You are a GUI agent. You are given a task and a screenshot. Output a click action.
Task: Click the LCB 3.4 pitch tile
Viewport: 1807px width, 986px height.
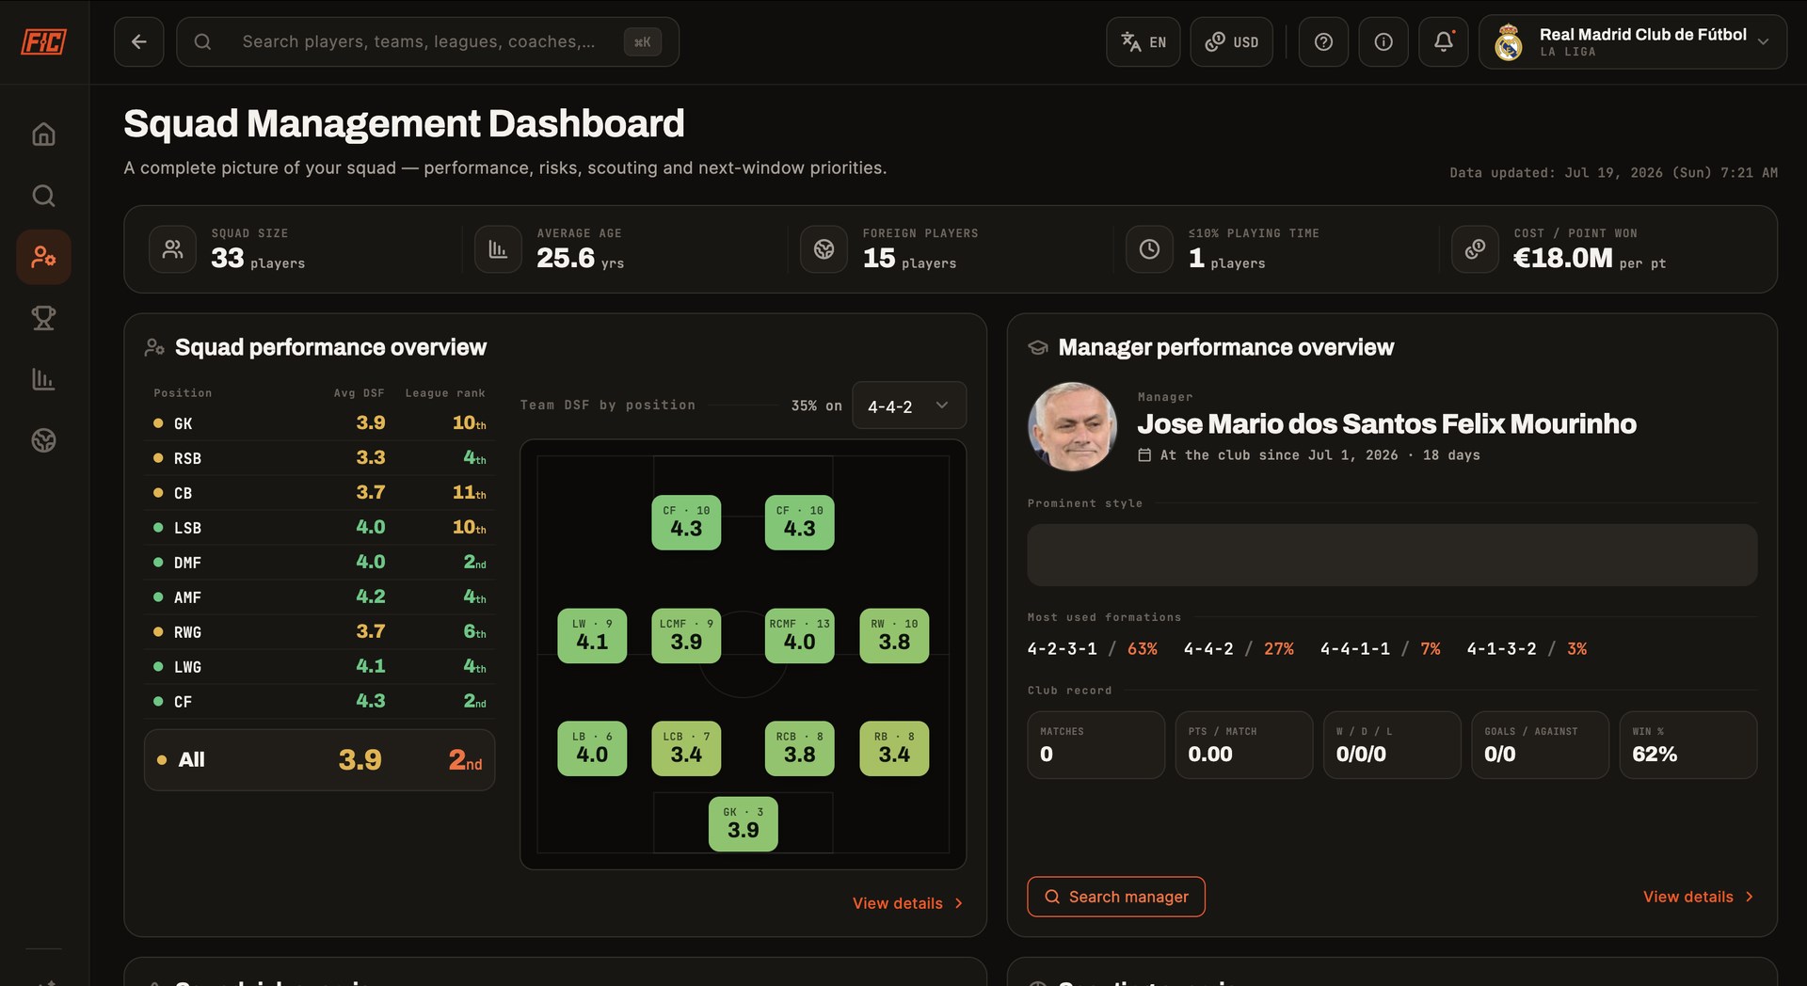pyautogui.click(x=686, y=749)
